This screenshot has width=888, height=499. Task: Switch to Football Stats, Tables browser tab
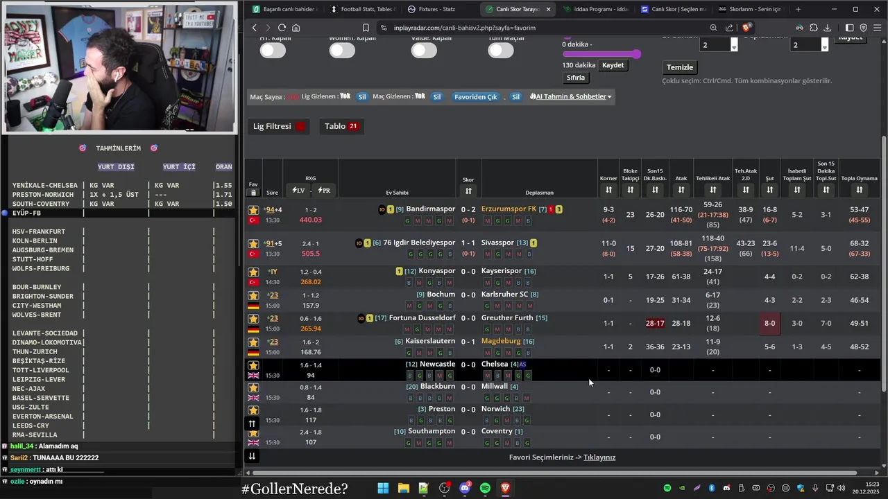[361, 9]
